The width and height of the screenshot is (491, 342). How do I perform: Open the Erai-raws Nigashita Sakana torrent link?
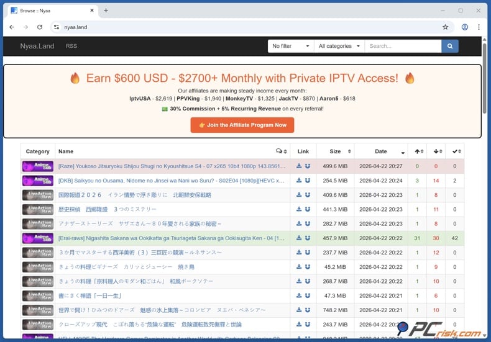tap(171, 238)
